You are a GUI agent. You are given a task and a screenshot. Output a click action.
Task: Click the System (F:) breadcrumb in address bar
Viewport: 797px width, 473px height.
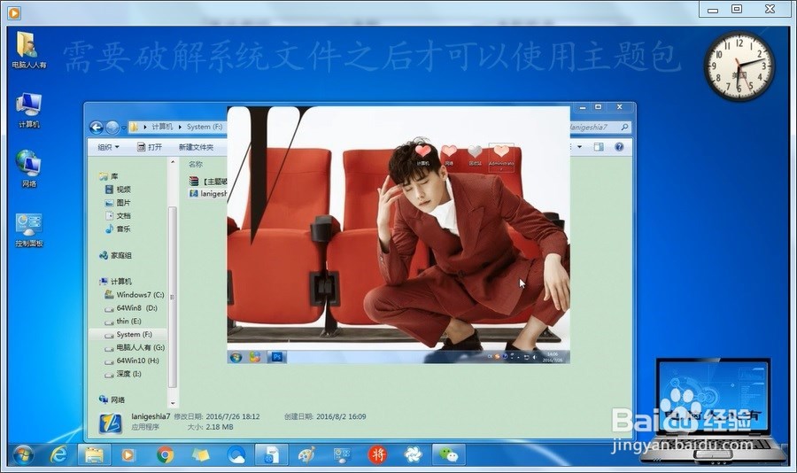[x=205, y=127]
